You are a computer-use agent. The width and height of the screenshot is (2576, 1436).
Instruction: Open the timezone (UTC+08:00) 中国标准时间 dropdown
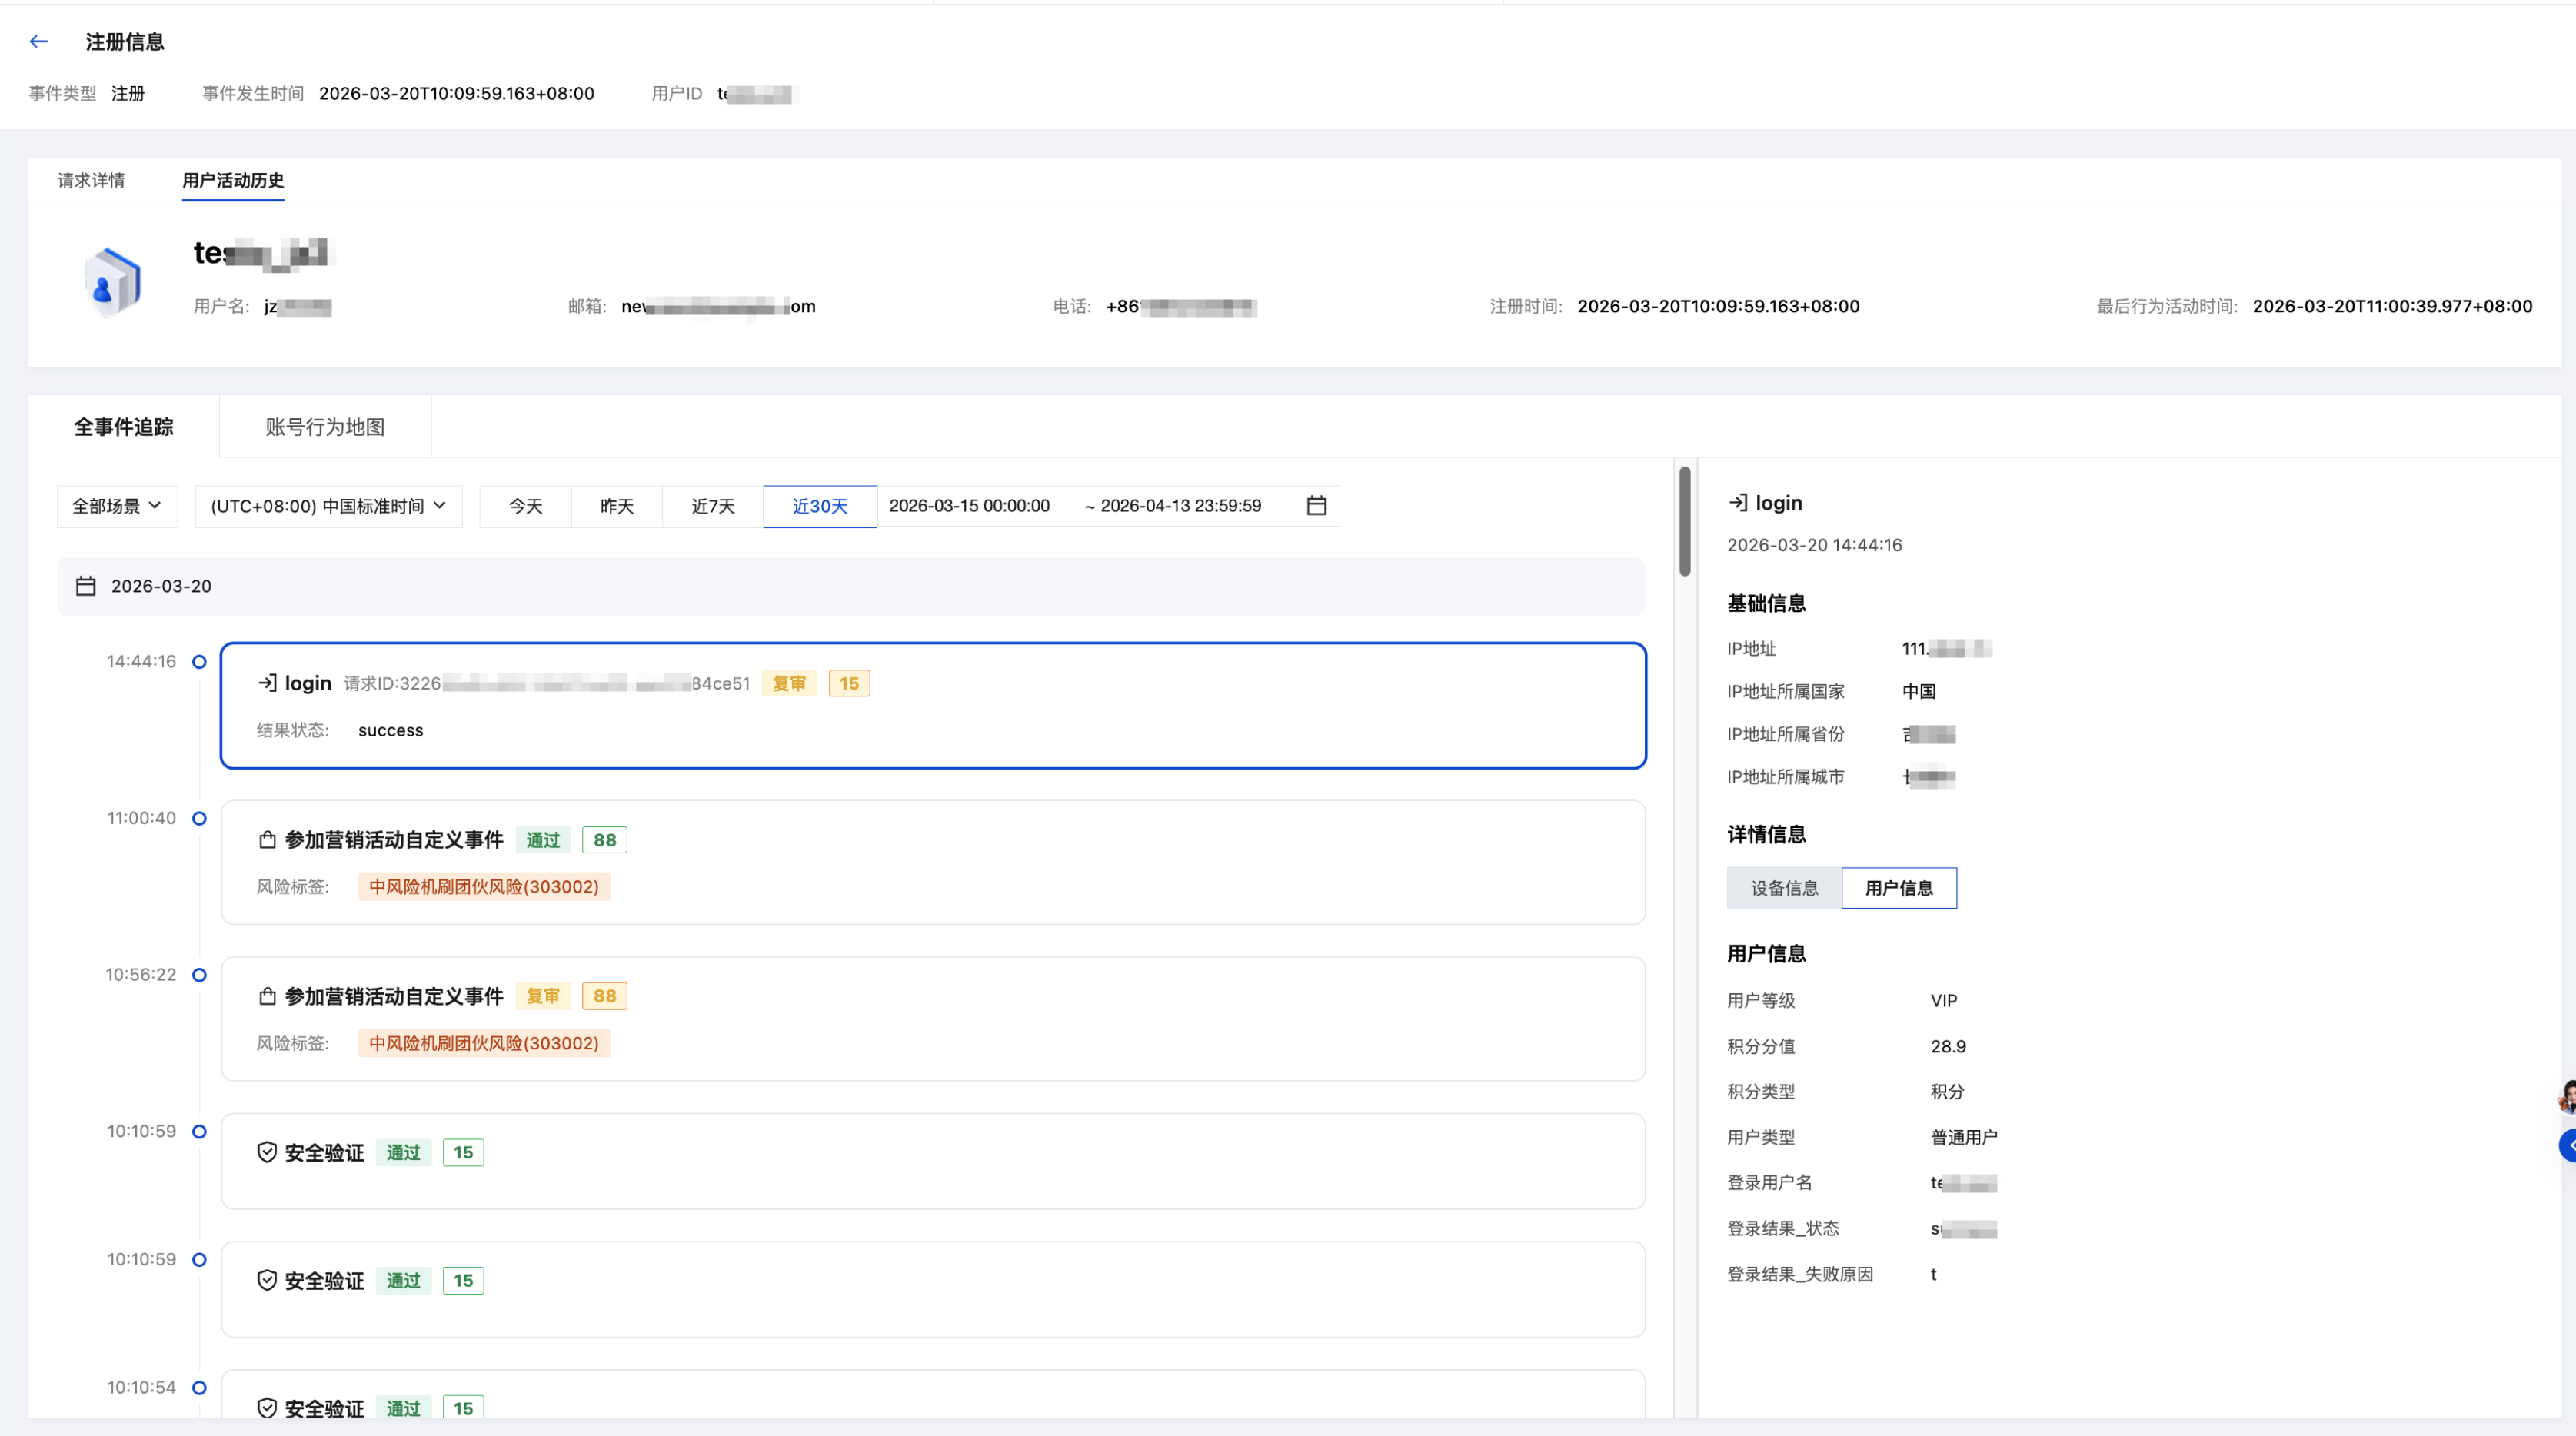click(328, 506)
